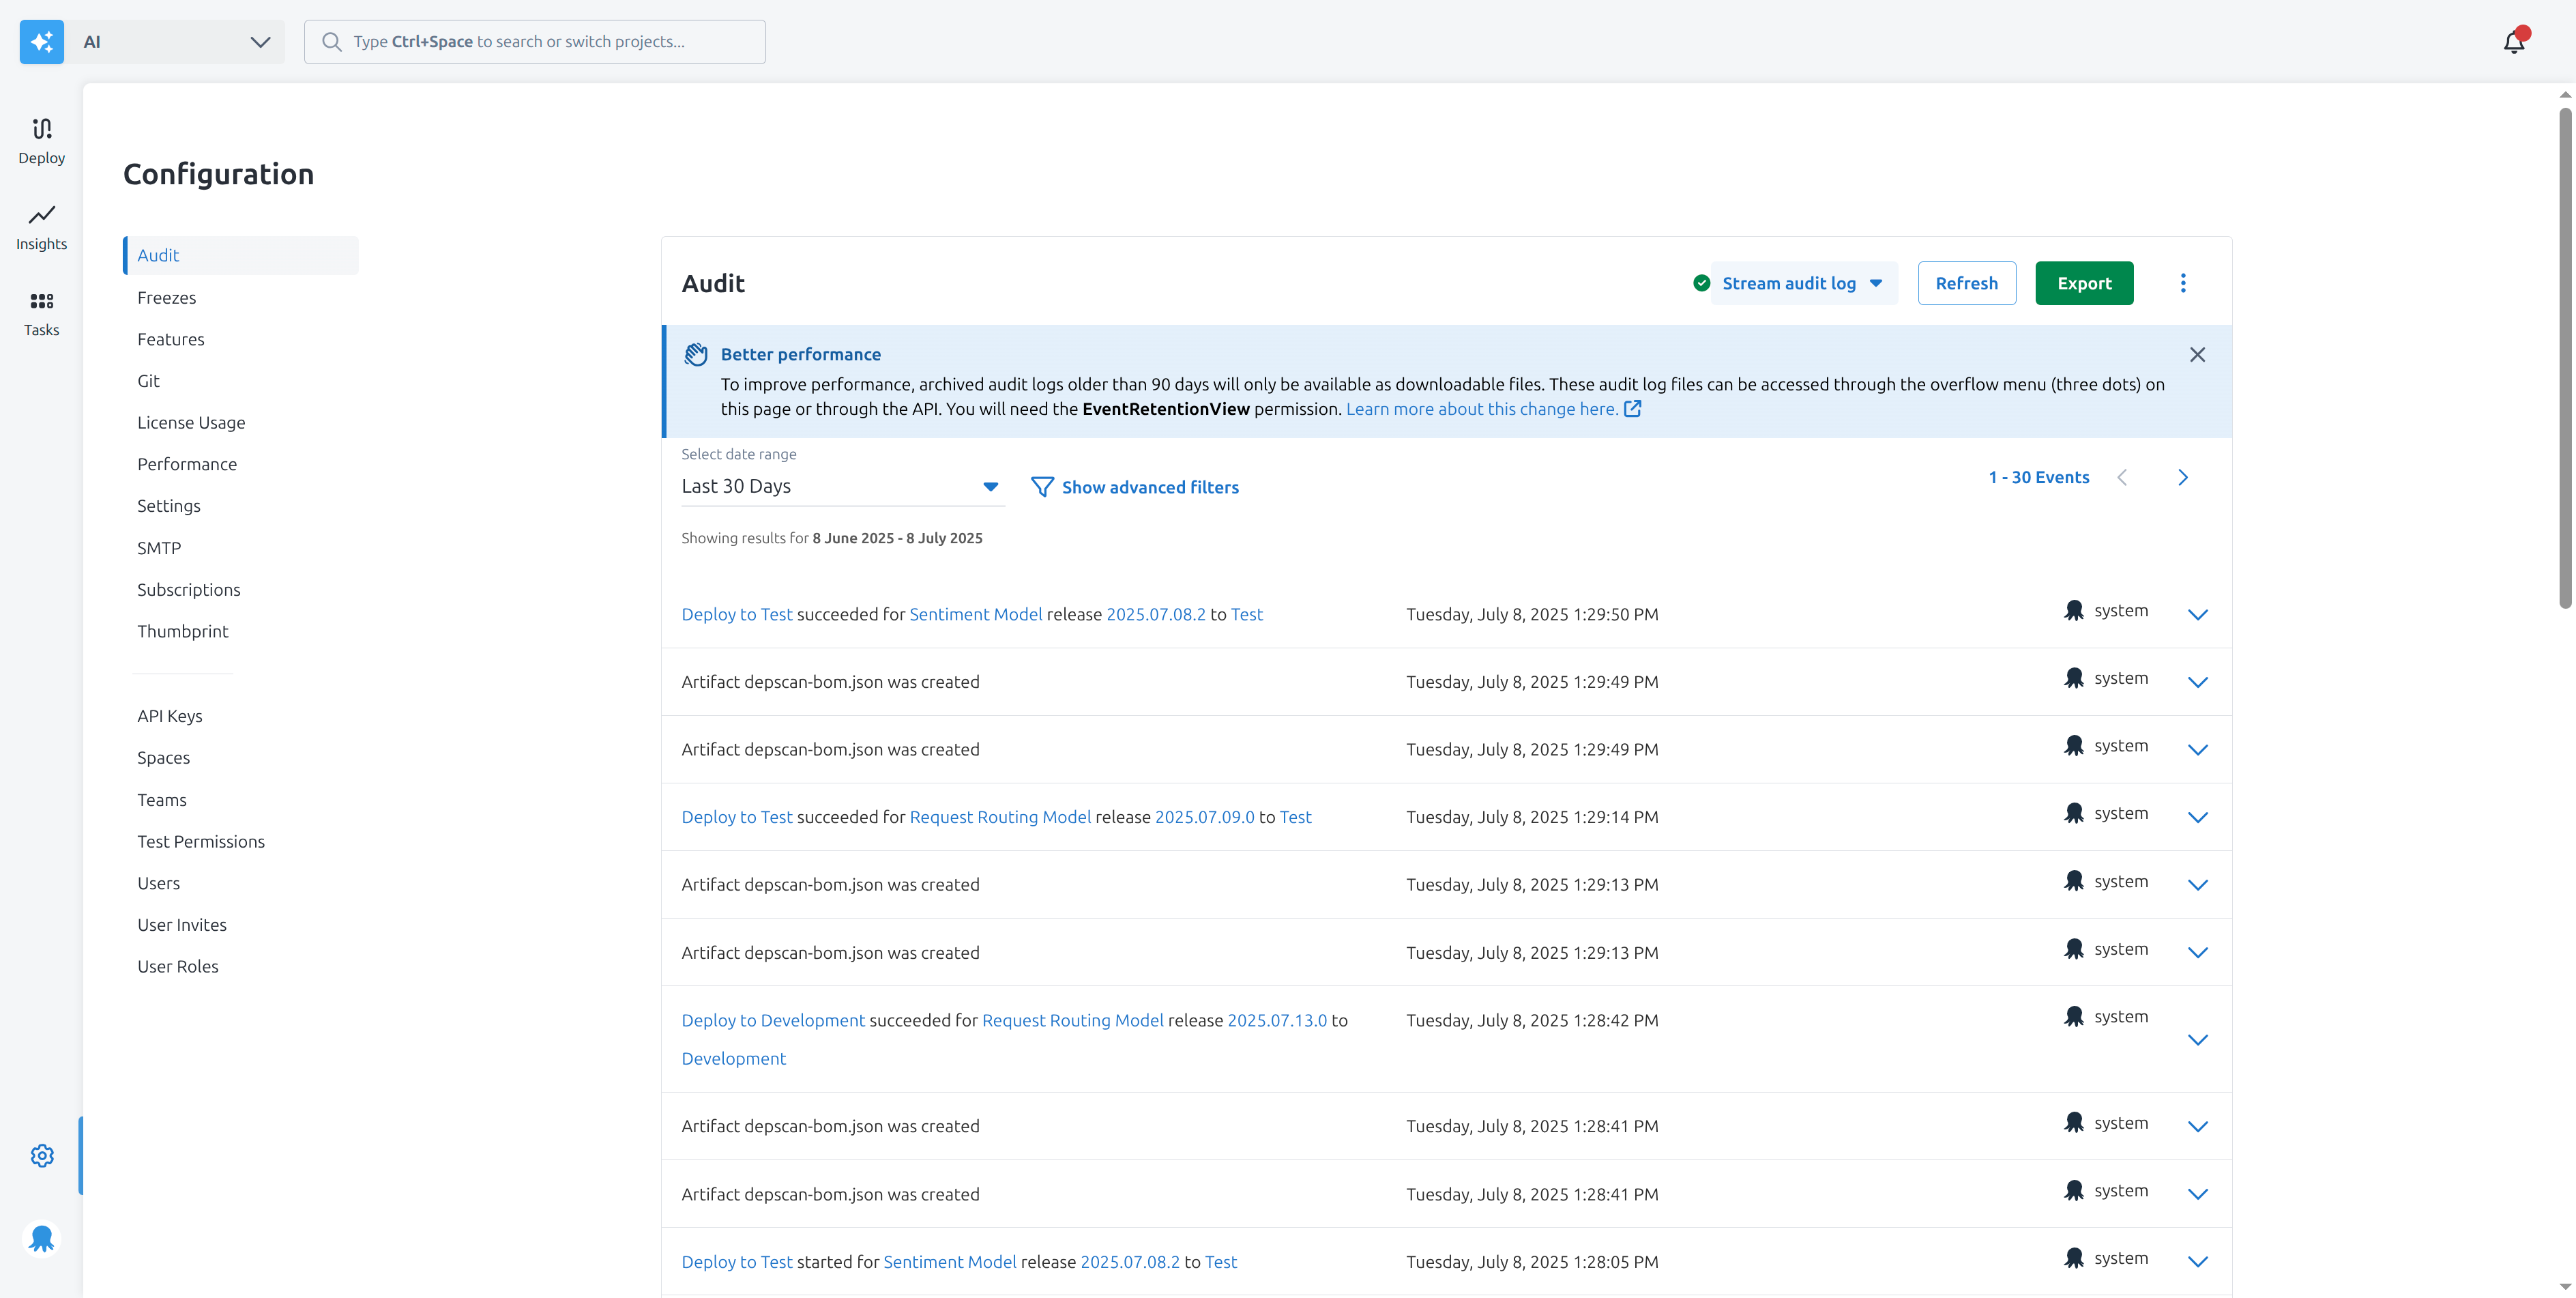Switch to the Freezes section
This screenshot has height=1298, width=2576.
point(166,297)
